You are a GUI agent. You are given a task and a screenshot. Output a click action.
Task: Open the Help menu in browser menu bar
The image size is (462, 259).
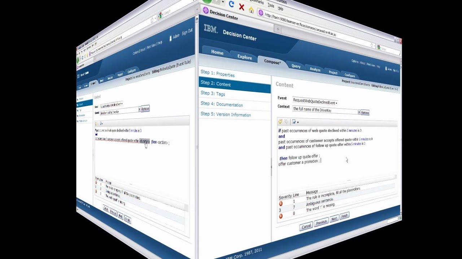(280, 8)
